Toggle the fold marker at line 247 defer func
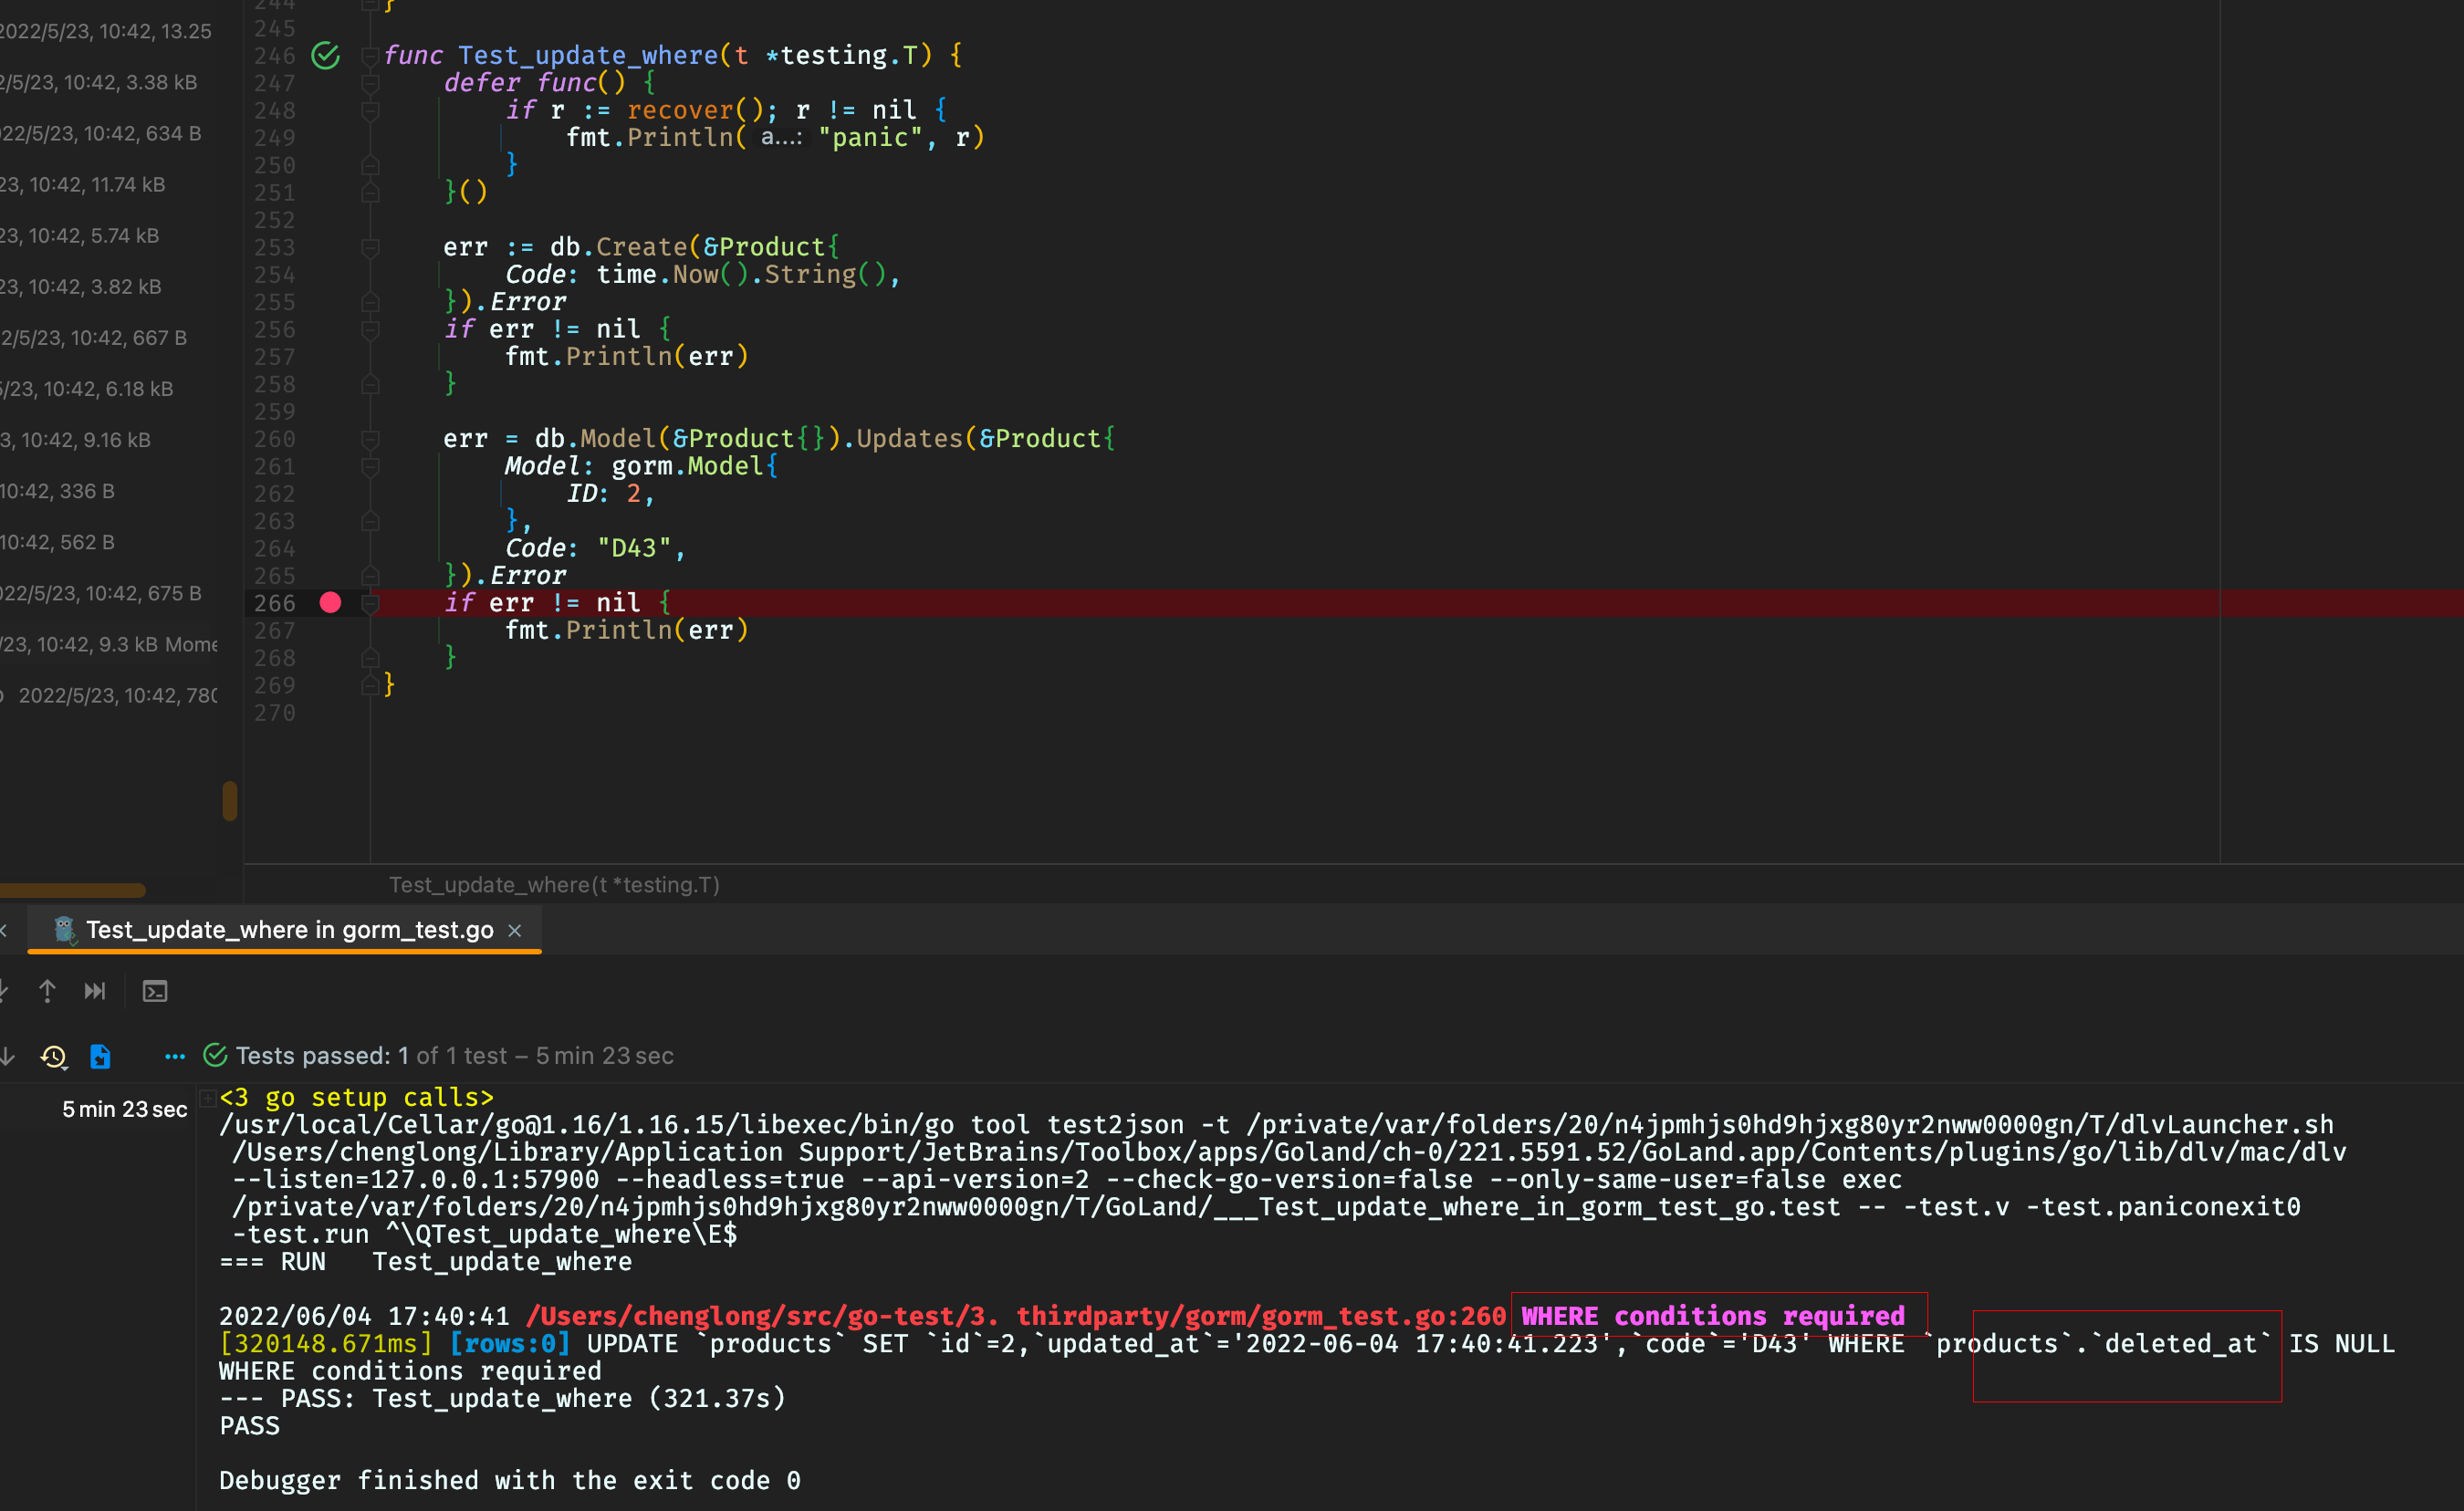Screen dimensions: 2464x1511 pos(370,83)
